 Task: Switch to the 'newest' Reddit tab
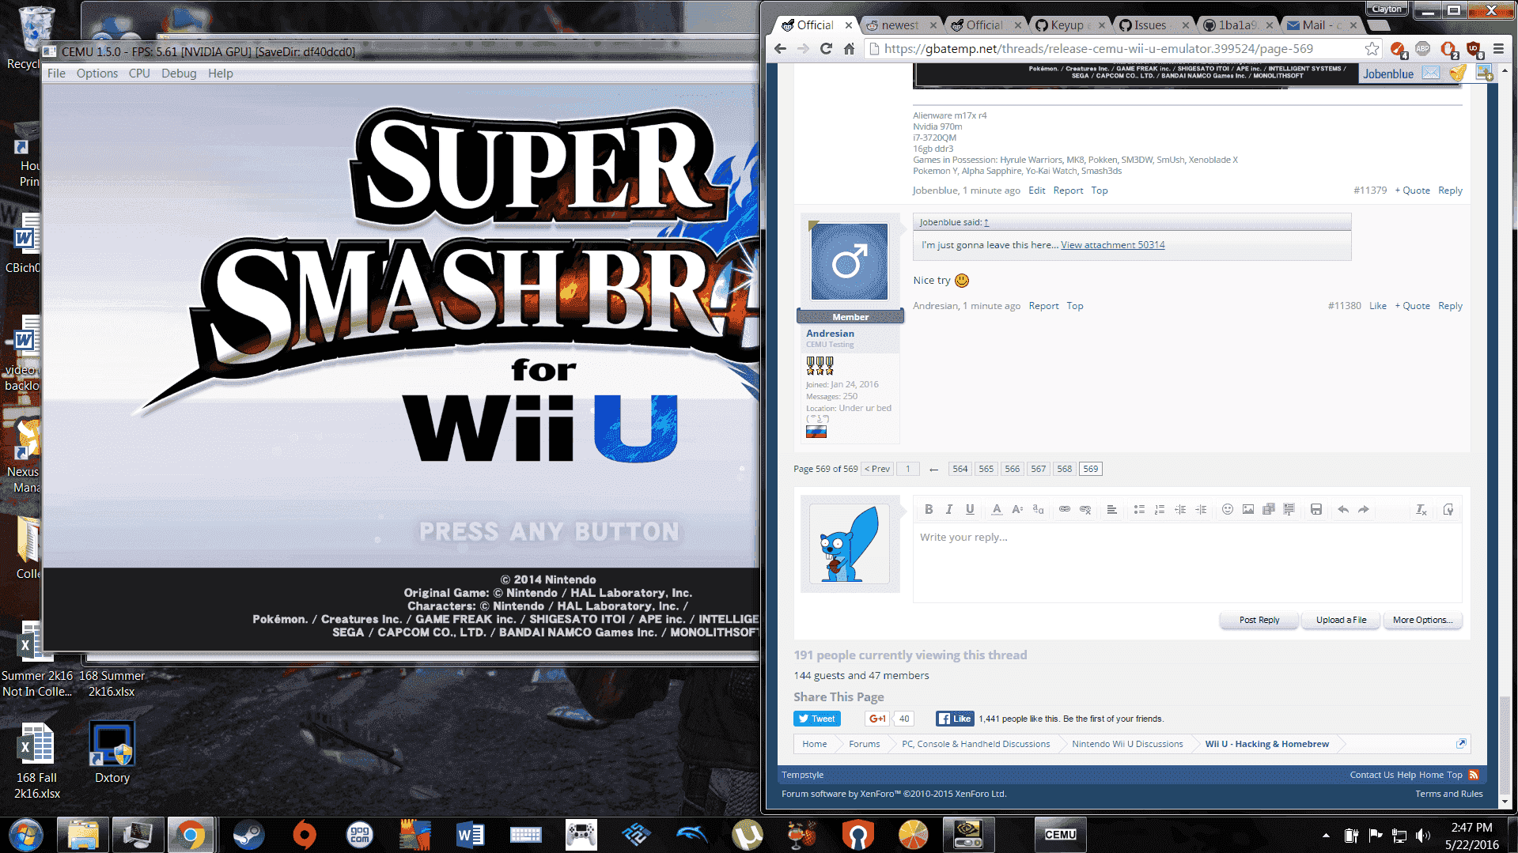point(900,25)
